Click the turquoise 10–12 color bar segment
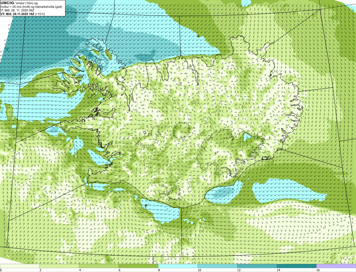This screenshot has width=356, height=272. tap(217, 266)
